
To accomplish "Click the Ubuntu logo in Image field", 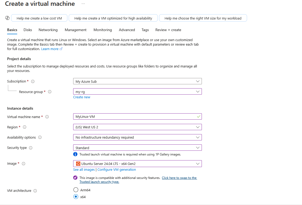I will [x=78, y=164].
